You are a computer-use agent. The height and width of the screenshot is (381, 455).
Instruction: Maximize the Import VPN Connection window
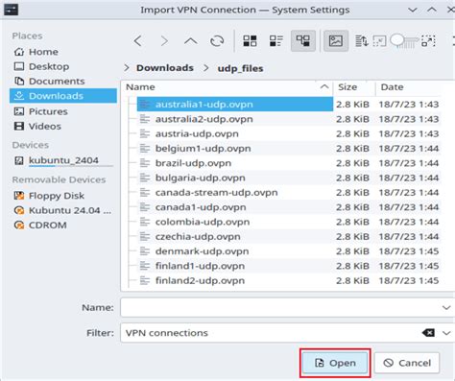tap(432, 10)
